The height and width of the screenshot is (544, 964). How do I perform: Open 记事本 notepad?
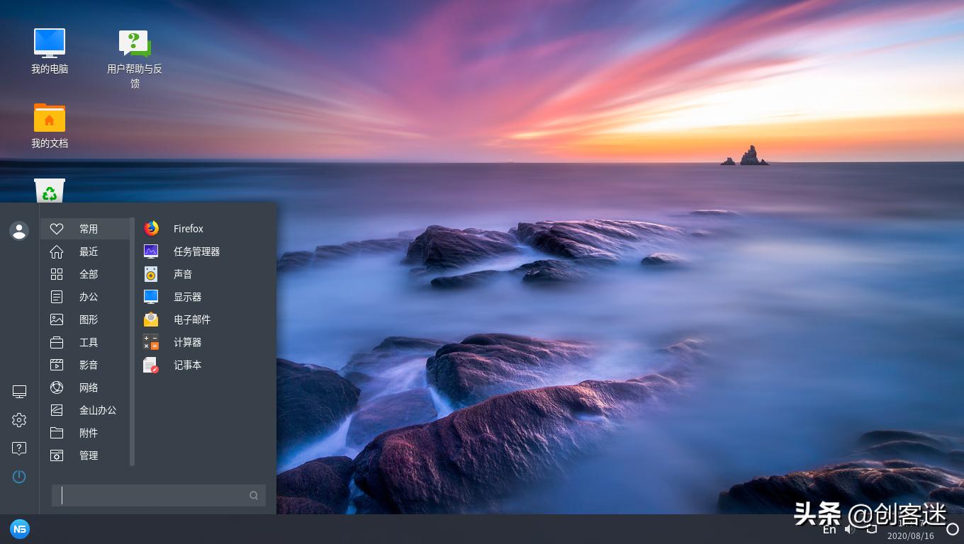[x=187, y=365]
